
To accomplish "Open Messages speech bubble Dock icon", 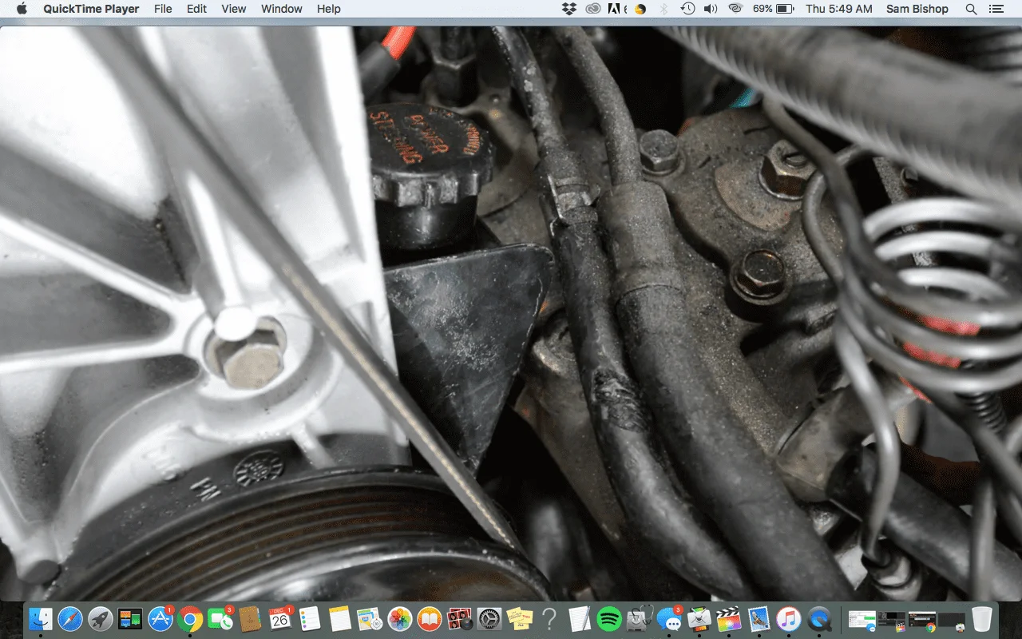I will pos(669,618).
